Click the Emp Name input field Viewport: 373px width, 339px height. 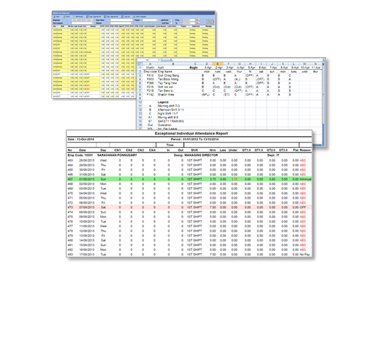[x=121, y=20]
